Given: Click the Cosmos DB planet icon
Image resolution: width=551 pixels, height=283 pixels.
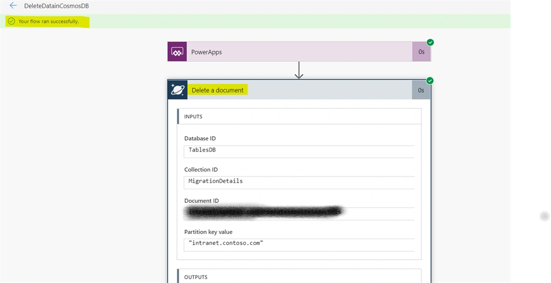Looking at the screenshot, I should click(178, 90).
